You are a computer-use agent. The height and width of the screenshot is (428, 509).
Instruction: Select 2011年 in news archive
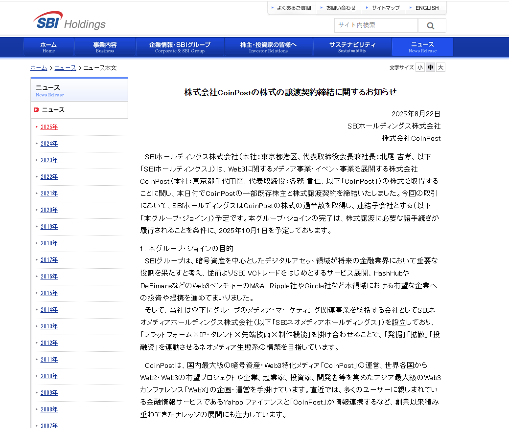pos(49,360)
